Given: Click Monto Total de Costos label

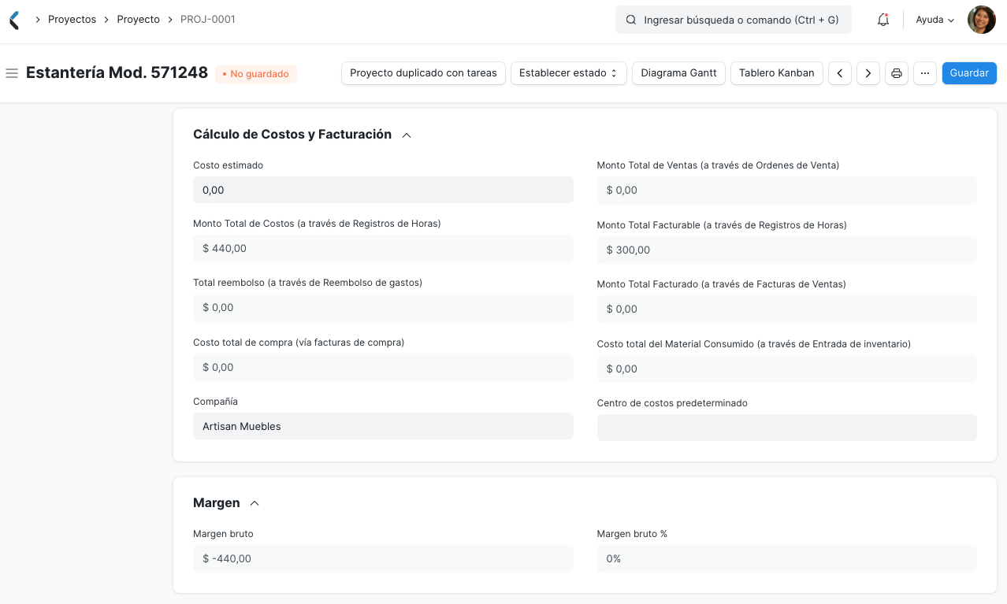Looking at the screenshot, I should pyautogui.click(x=317, y=224).
